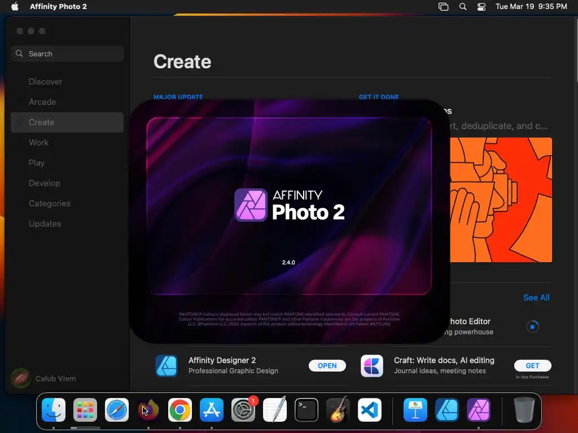Click OPEN button for Affinity Designer 2
The image size is (578, 433).
(327, 365)
